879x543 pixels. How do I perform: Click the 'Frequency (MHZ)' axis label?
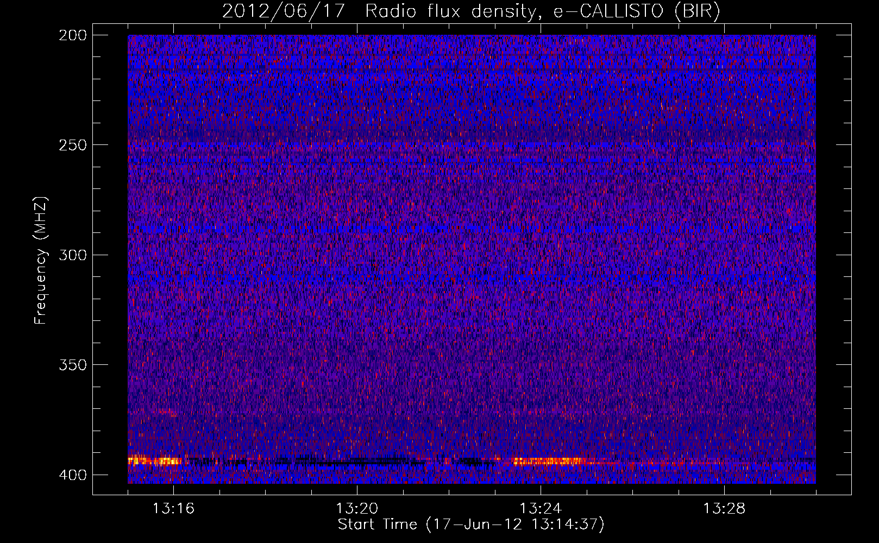point(41,260)
